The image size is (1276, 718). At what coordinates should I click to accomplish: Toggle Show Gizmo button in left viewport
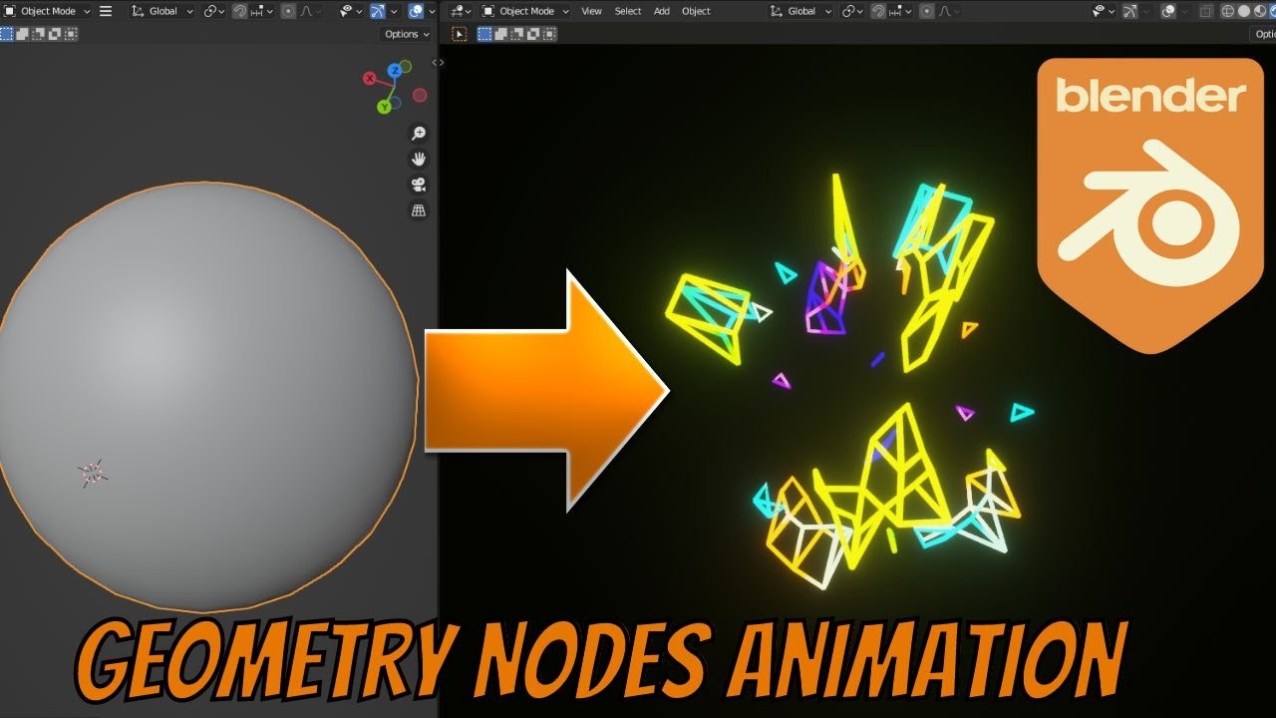coord(378,11)
